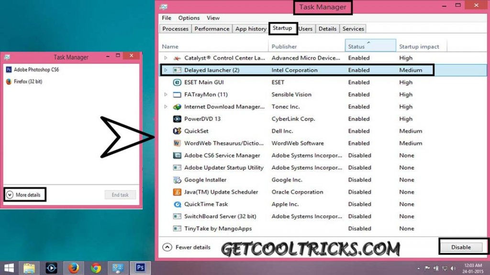This screenshot has width=490, height=275.
Task: Select the QuickSet startup entry
Action: pyautogui.click(x=323, y=131)
